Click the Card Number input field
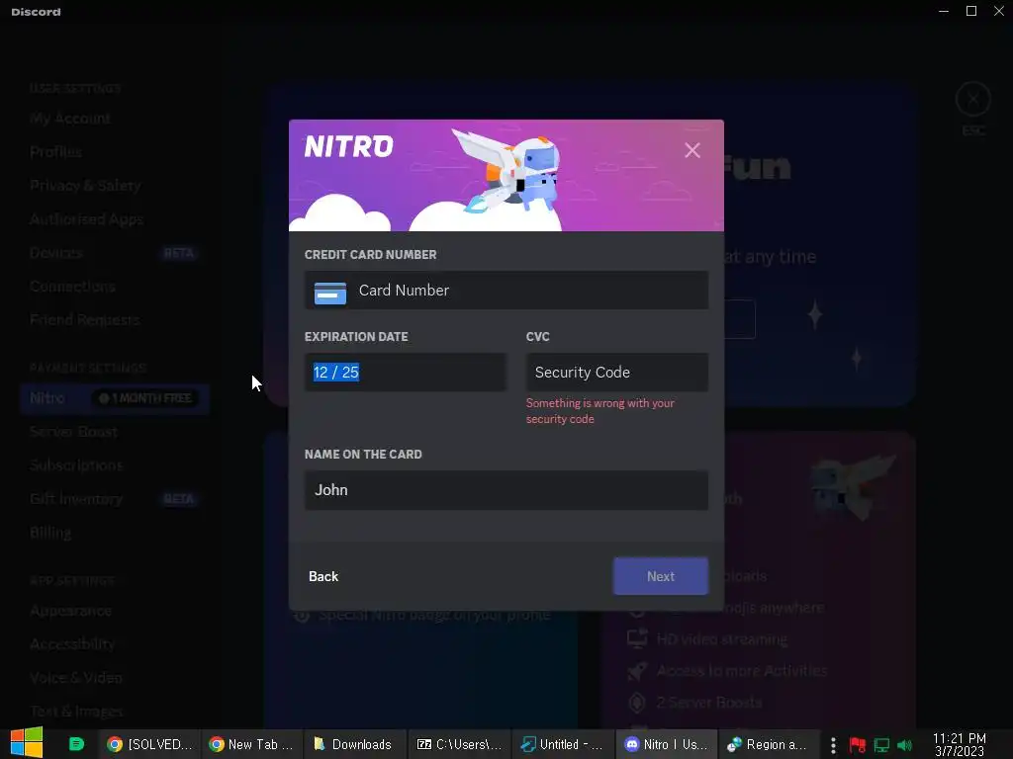The width and height of the screenshot is (1013, 759). coord(506,291)
